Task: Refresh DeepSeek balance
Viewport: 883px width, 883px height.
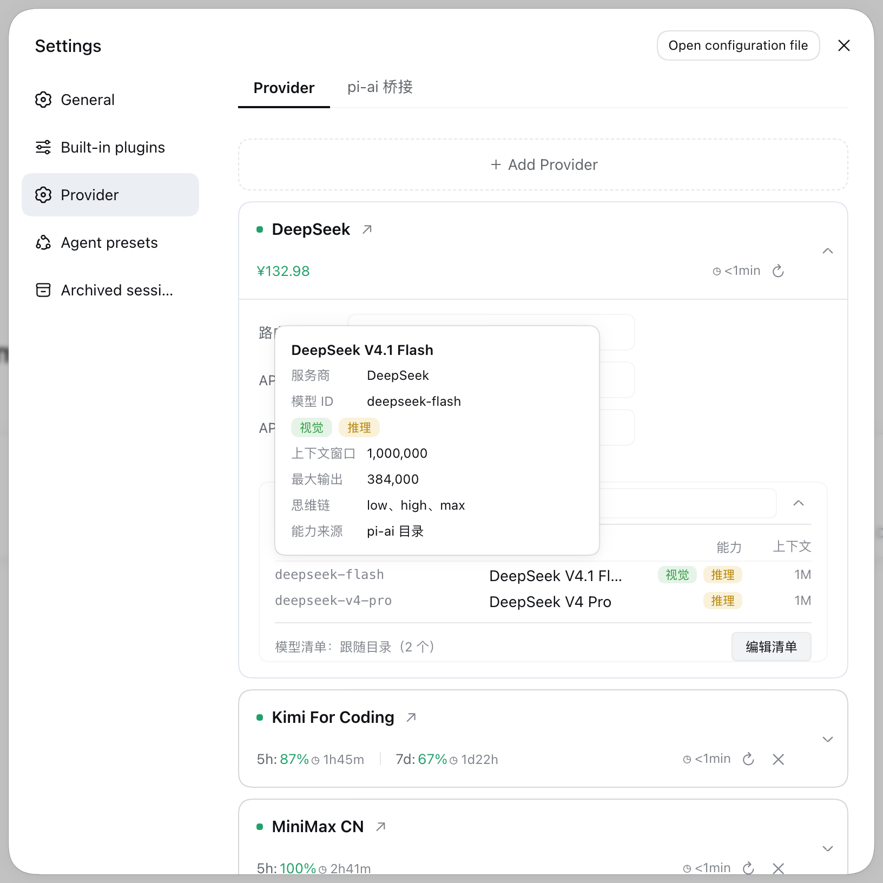Action: coord(778,271)
